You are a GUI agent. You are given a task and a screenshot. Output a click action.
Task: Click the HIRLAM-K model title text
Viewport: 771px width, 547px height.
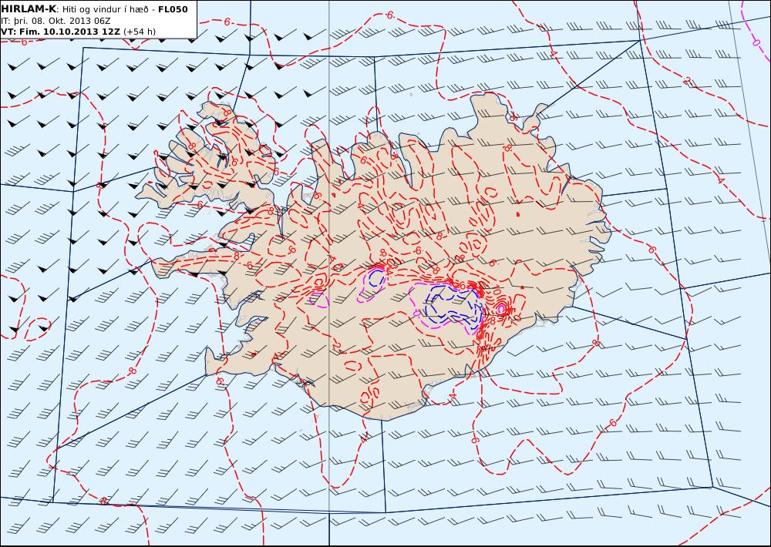pyautogui.click(x=29, y=9)
